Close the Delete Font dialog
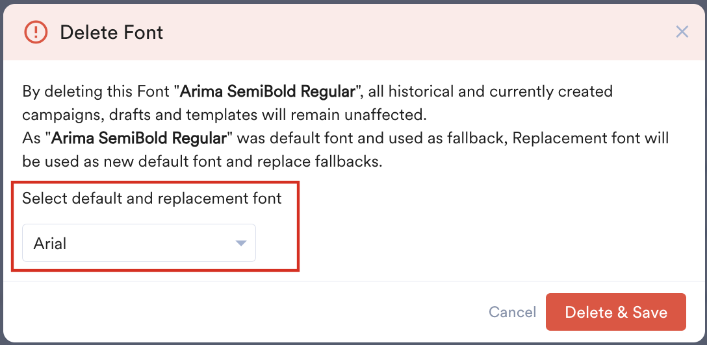Screen dimensions: 707x345 point(682,32)
